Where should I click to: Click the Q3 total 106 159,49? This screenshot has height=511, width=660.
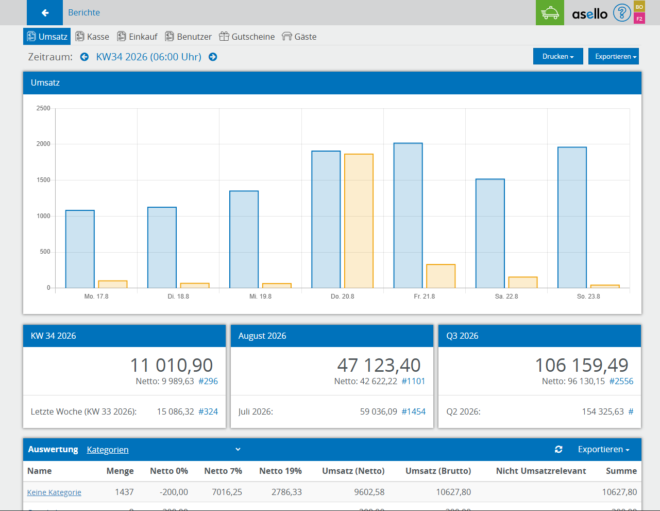(x=582, y=365)
